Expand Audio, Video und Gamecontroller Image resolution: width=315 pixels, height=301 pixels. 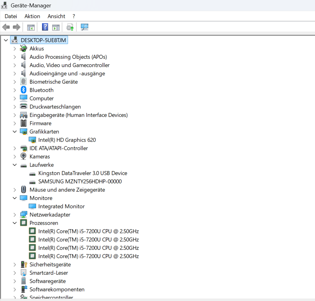click(x=15, y=65)
